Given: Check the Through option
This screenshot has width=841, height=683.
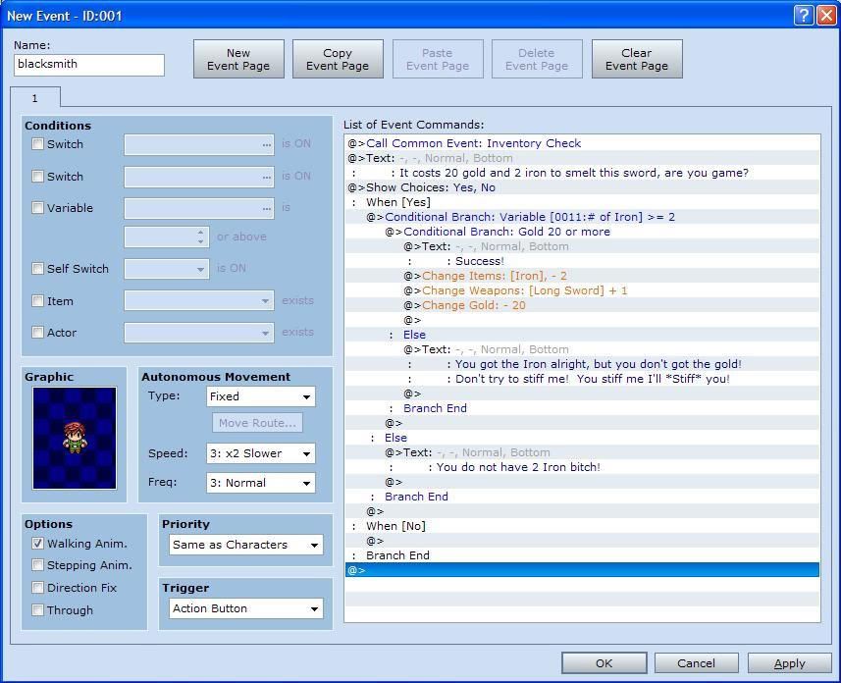Looking at the screenshot, I should (37, 610).
